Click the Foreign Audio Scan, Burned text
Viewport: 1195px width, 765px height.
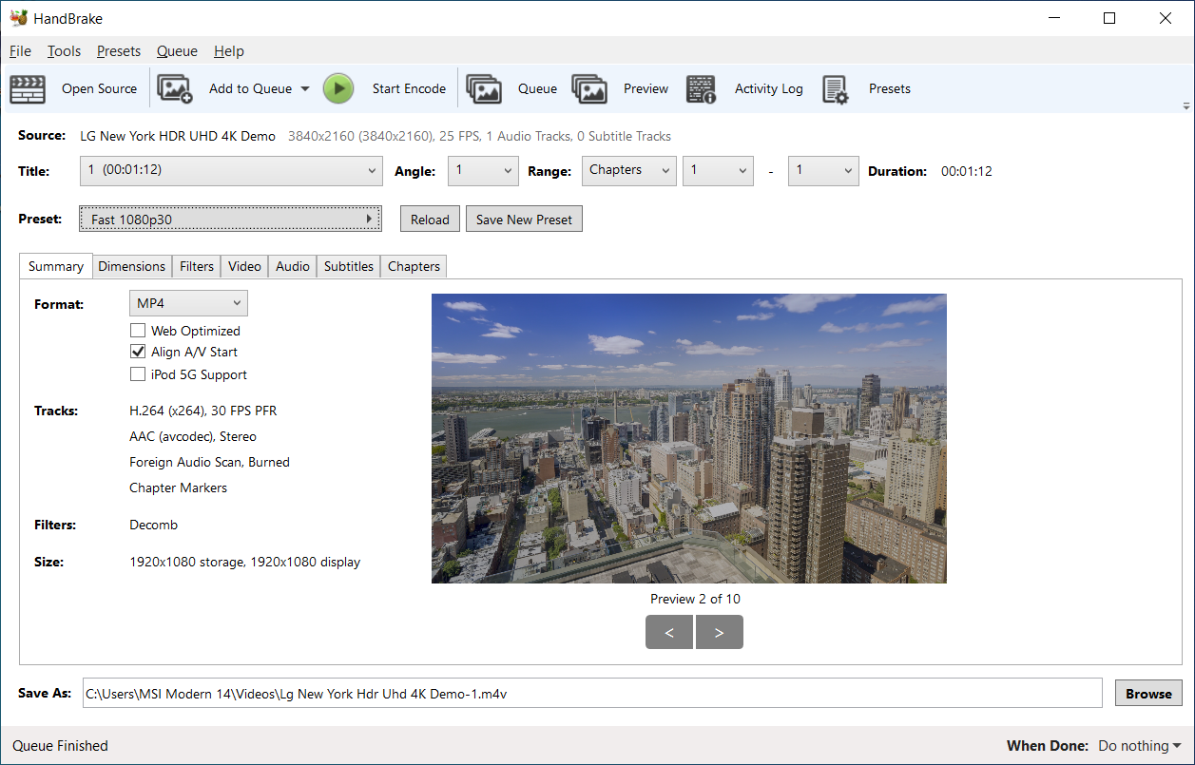[210, 462]
